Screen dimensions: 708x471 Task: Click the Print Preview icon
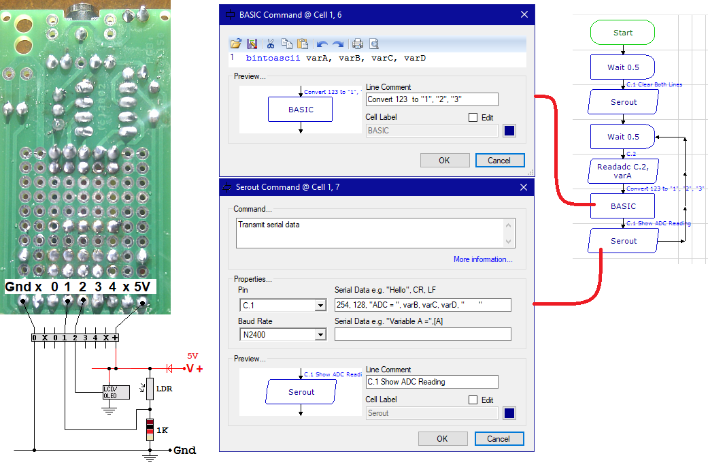pos(374,44)
